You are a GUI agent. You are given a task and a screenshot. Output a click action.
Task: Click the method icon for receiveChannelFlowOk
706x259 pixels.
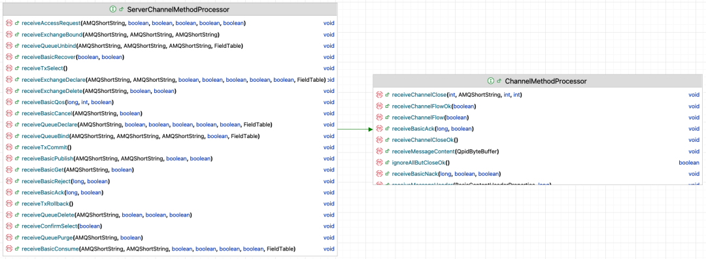coord(380,106)
